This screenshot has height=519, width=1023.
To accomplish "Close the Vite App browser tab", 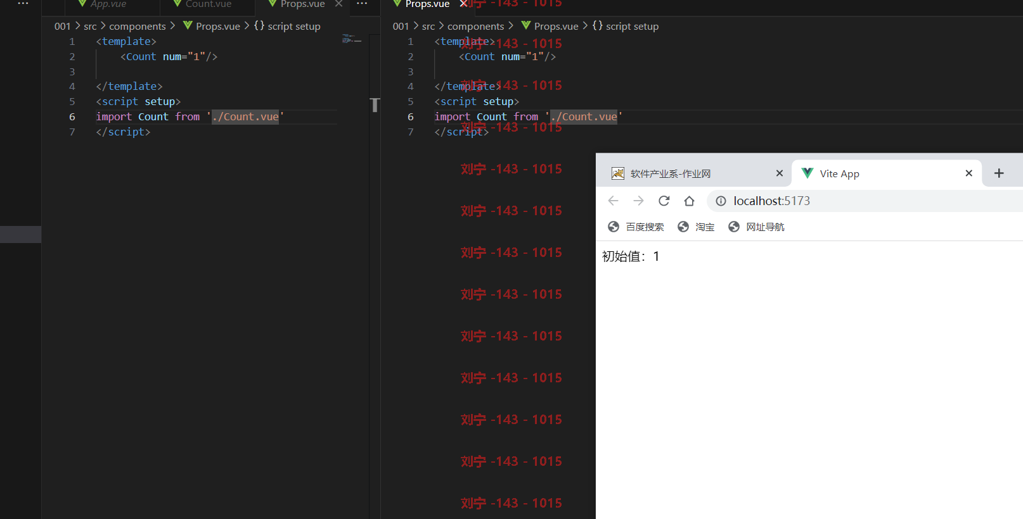I will [x=968, y=173].
